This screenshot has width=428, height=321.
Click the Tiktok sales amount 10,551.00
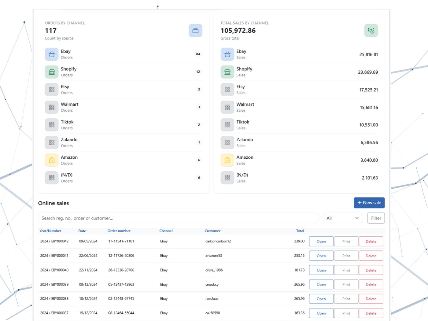pyautogui.click(x=369, y=125)
